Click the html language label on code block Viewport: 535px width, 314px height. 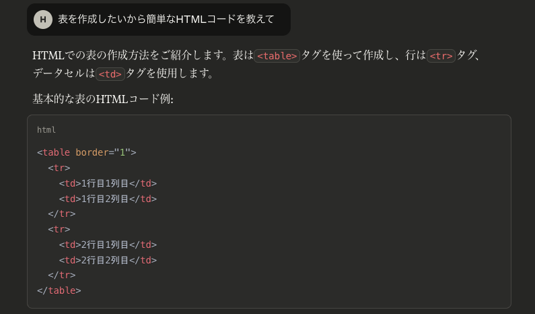(46, 130)
